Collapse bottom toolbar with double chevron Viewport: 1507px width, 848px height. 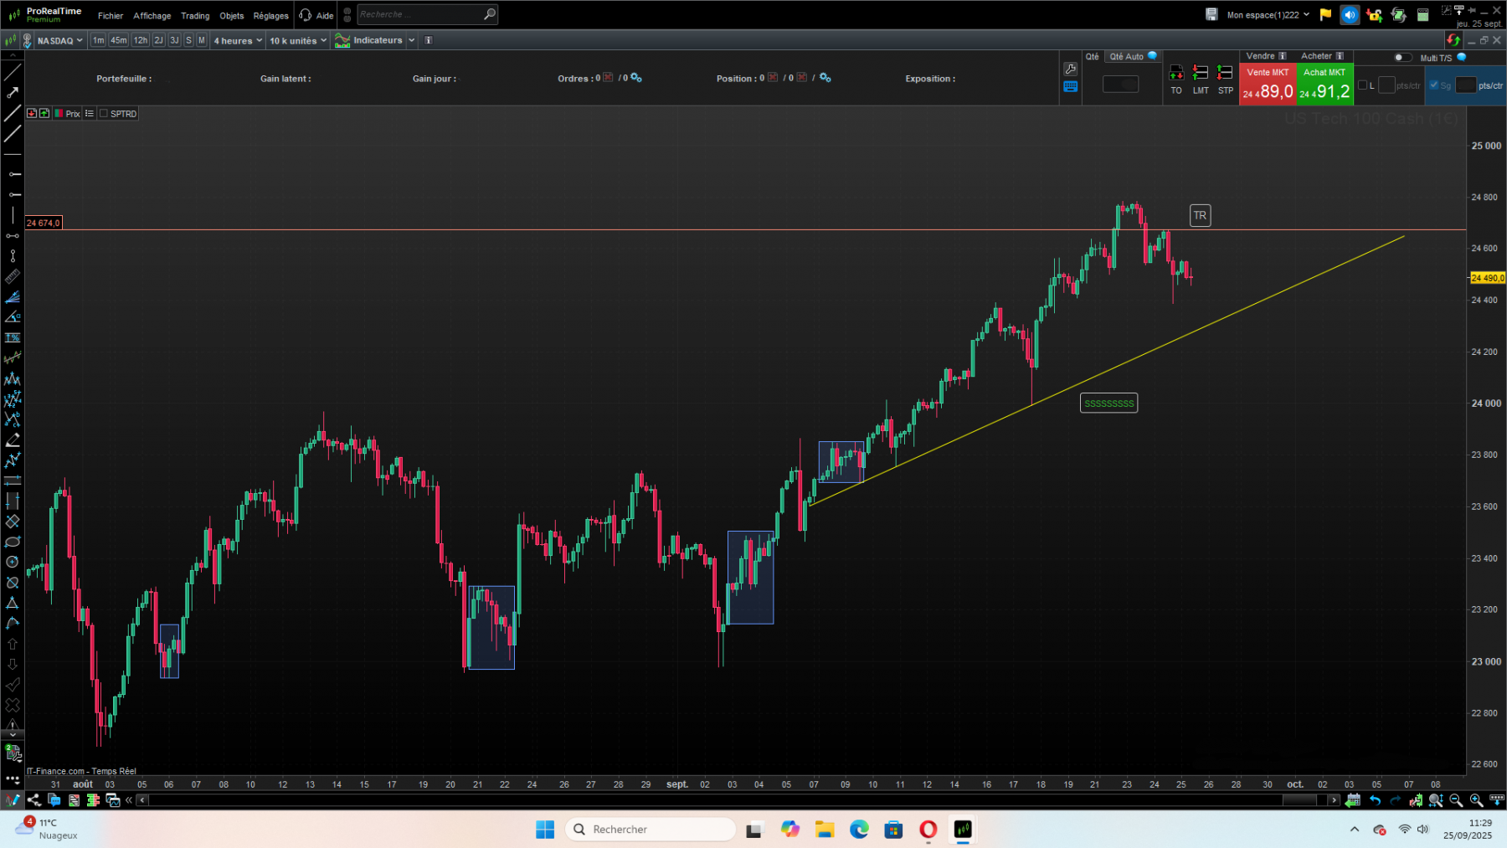click(x=129, y=800)
